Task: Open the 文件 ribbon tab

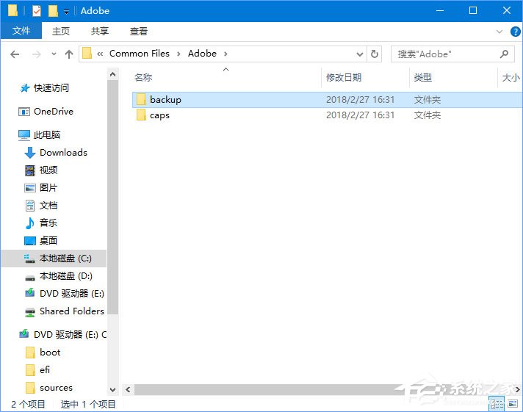Action: 21,31
